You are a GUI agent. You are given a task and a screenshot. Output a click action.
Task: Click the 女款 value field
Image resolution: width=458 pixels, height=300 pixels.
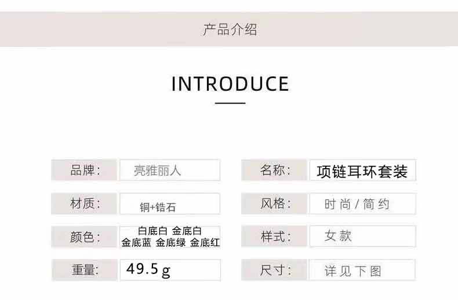pos(362,236)
